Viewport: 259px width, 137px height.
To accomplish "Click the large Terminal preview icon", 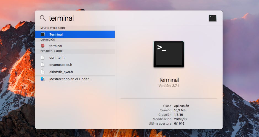I will 169,54.
